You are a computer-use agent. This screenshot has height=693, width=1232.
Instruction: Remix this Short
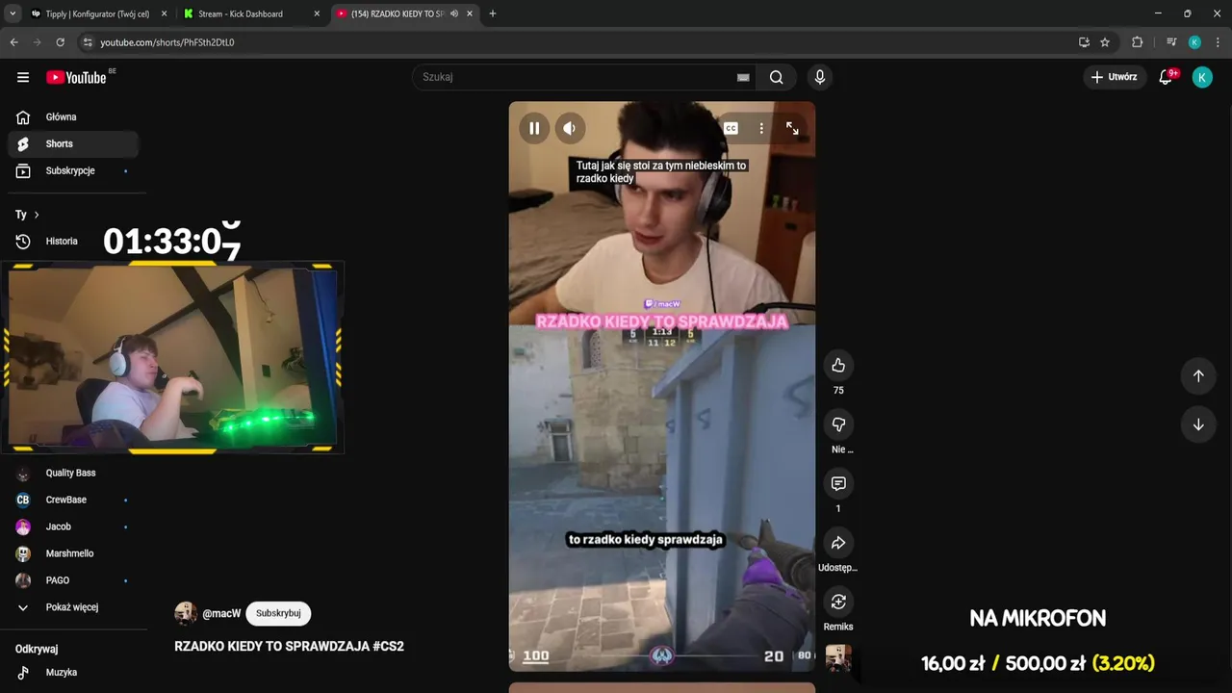838,602
